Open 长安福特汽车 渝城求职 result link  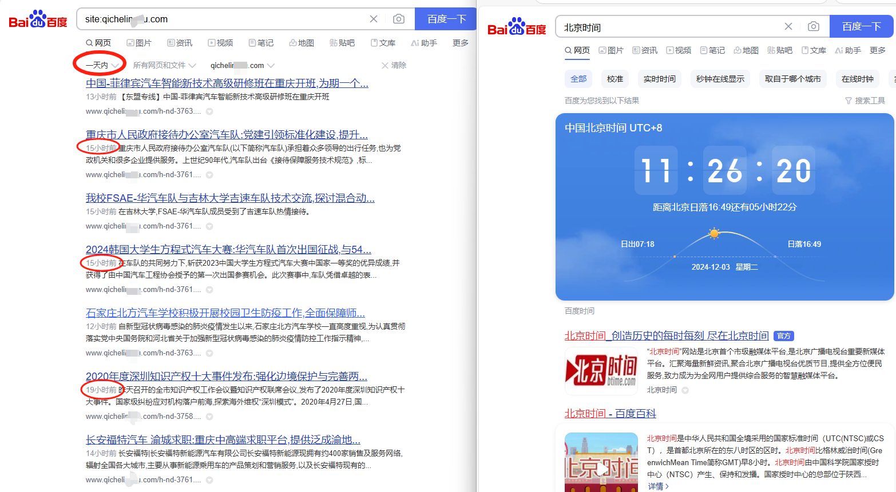tap(223, 440)
